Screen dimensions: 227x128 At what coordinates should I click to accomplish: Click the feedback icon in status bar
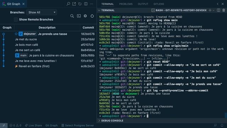click(215, 126)
